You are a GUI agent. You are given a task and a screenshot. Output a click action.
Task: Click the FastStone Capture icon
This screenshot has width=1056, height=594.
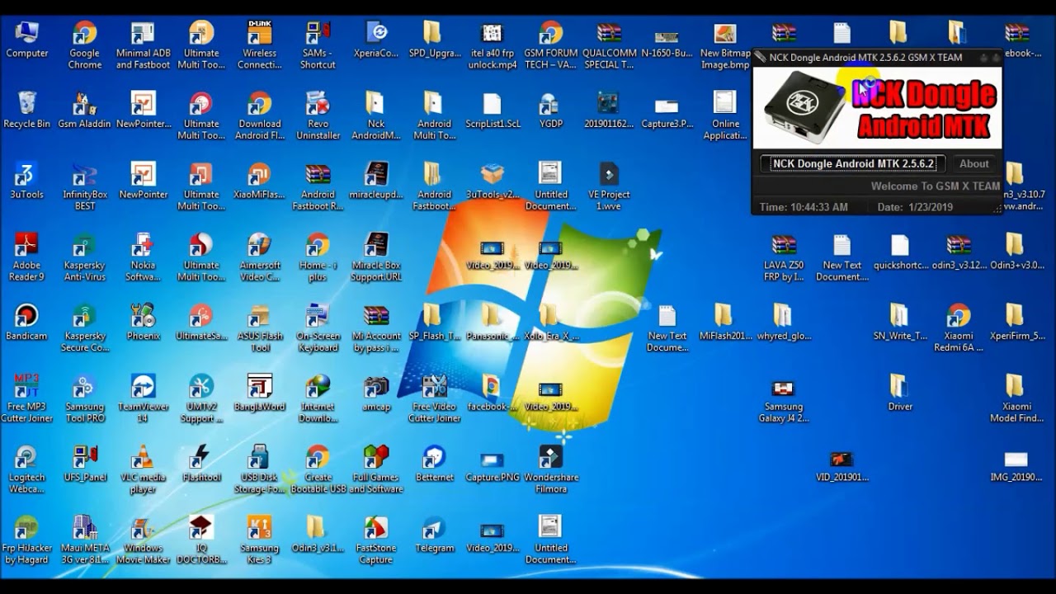(376, 540)
